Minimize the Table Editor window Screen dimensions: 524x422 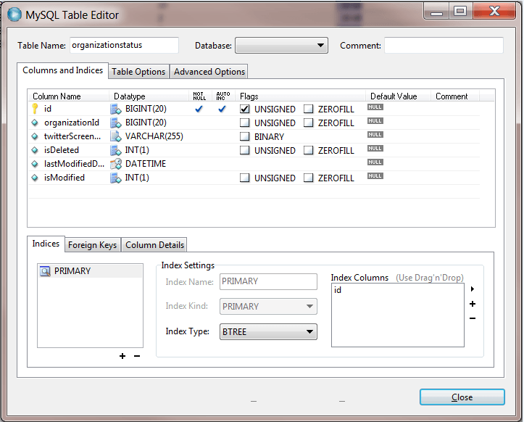(x=436, y=12)
